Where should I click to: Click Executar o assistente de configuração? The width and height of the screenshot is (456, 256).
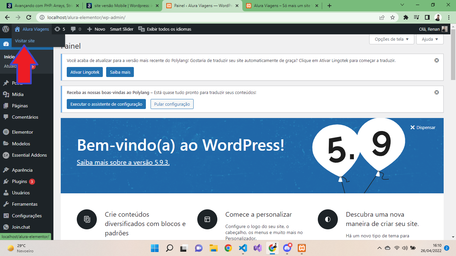[x=106, y=104]
